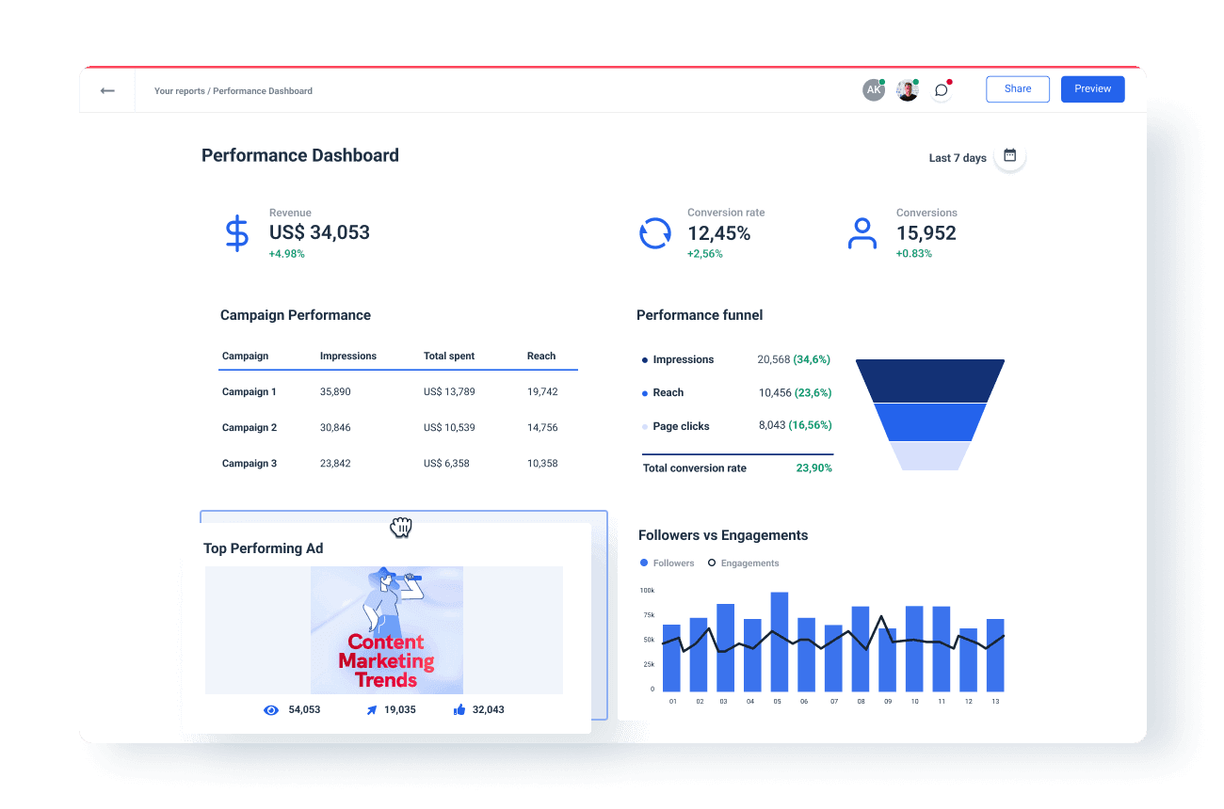
Task: Open the chat bubble with notification dot
Action: pos(941,89)
